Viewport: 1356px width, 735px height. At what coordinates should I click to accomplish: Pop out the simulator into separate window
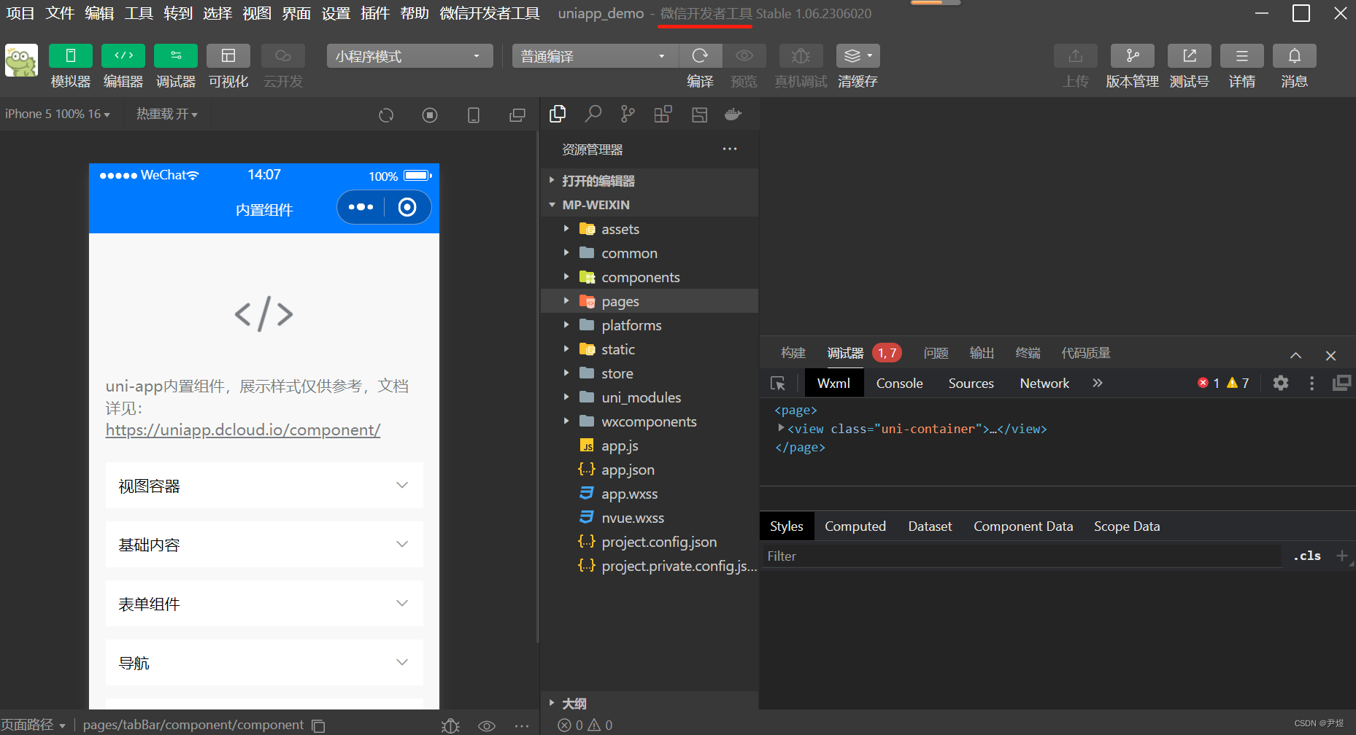tap(517, 115)
